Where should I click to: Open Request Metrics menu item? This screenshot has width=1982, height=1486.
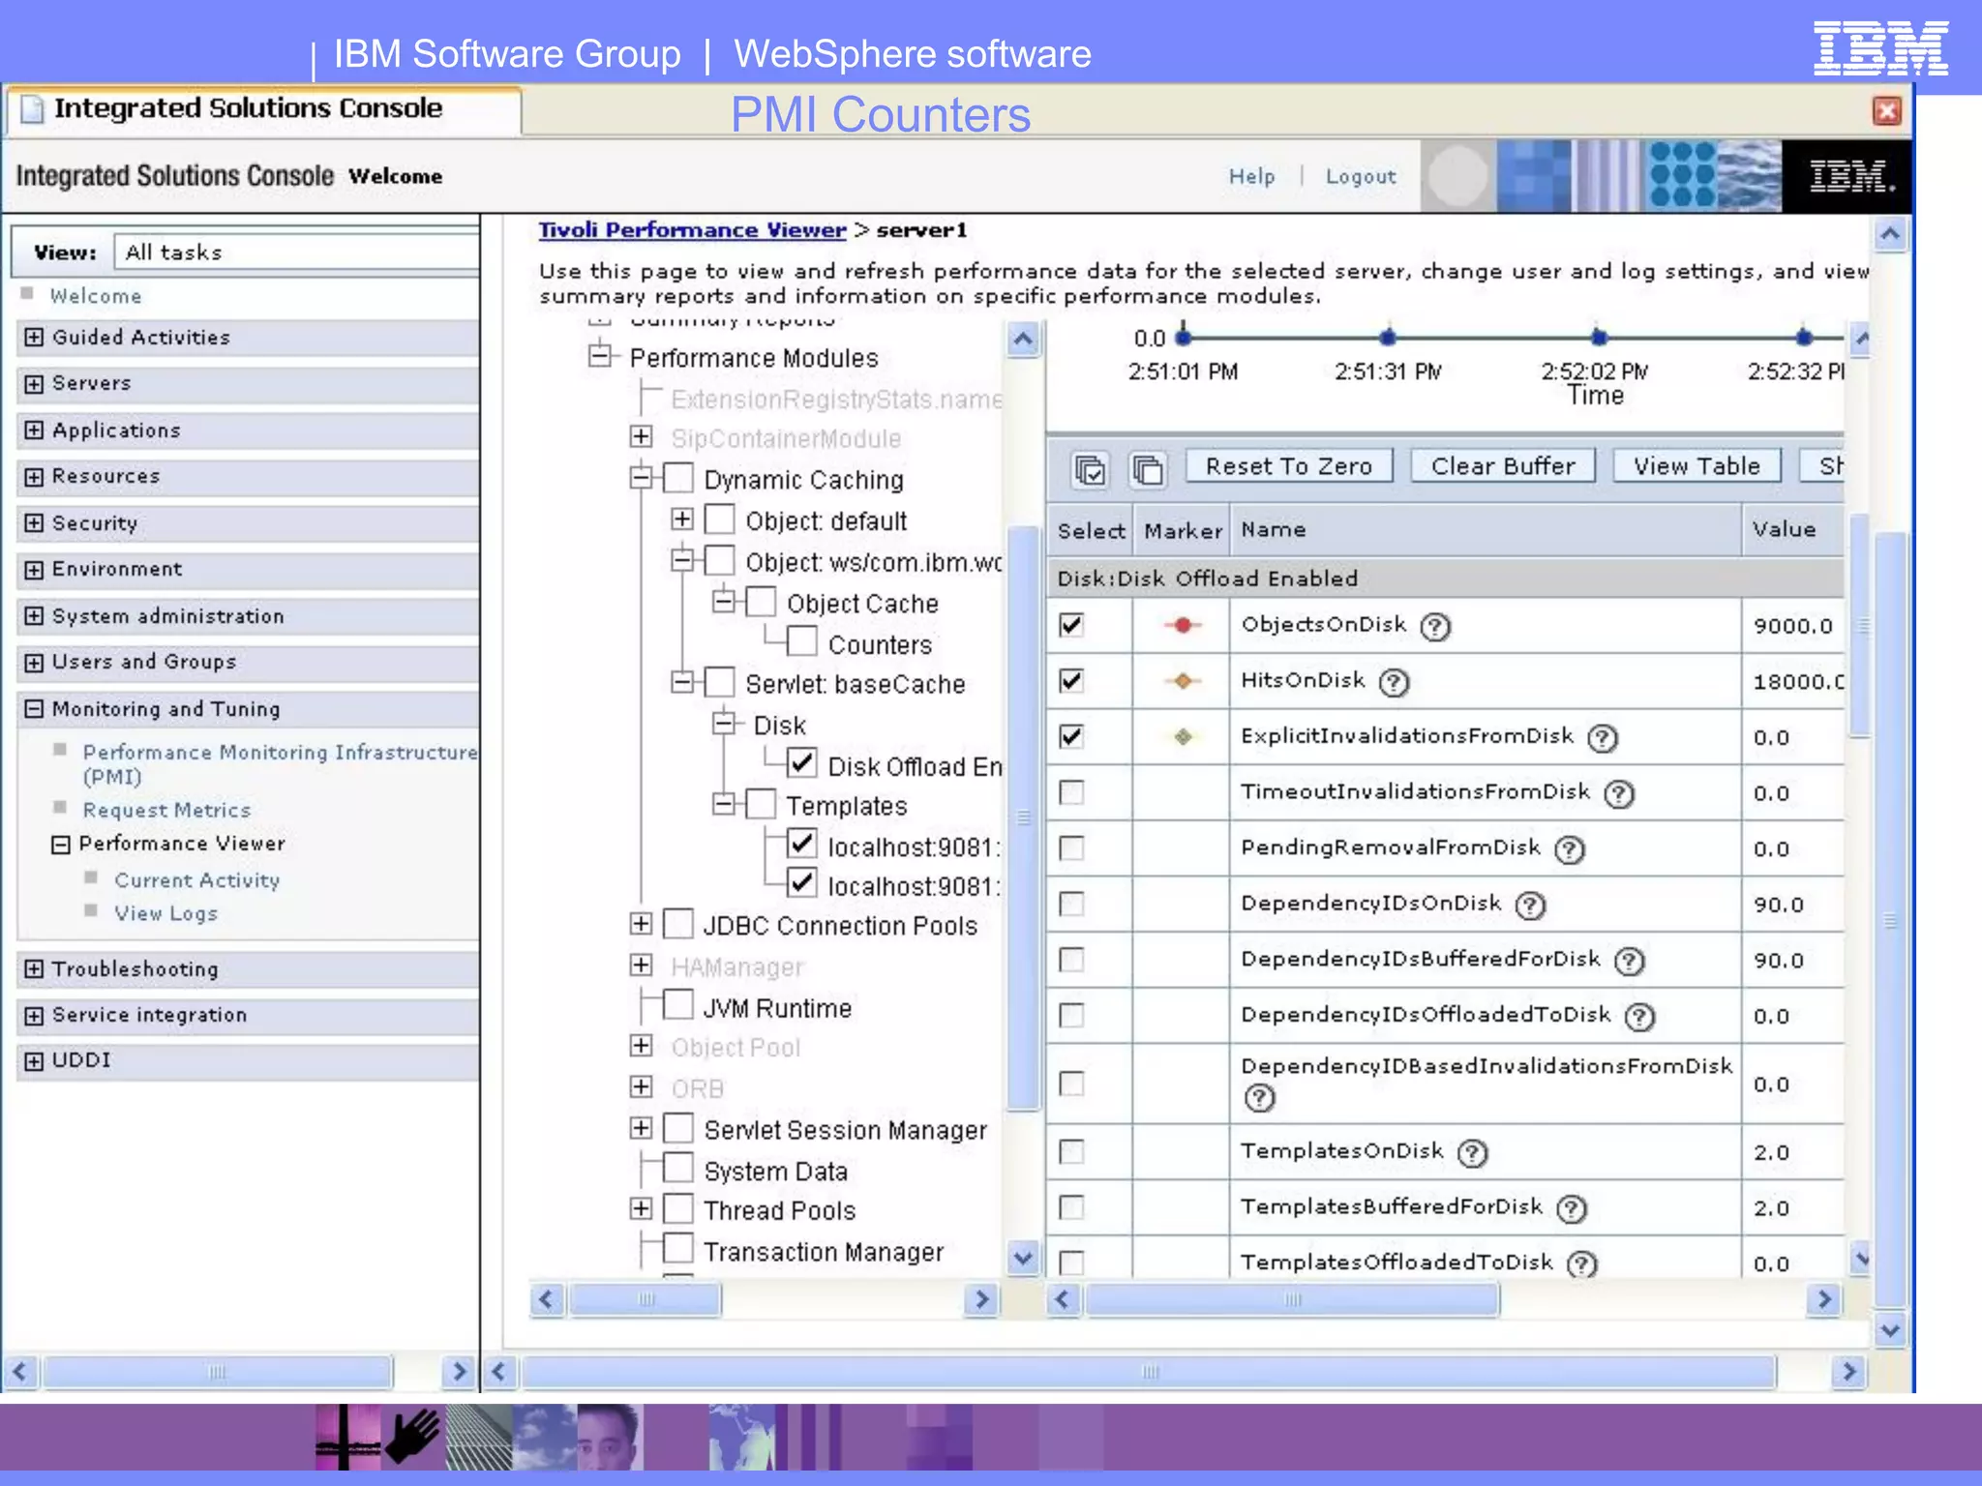(166, 811)
